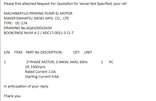
Task: Click the 3~PHASE MOTOR description line
Action: [57, 62]
